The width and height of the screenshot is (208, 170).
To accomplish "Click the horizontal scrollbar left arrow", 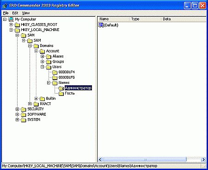I will point(100,159).
